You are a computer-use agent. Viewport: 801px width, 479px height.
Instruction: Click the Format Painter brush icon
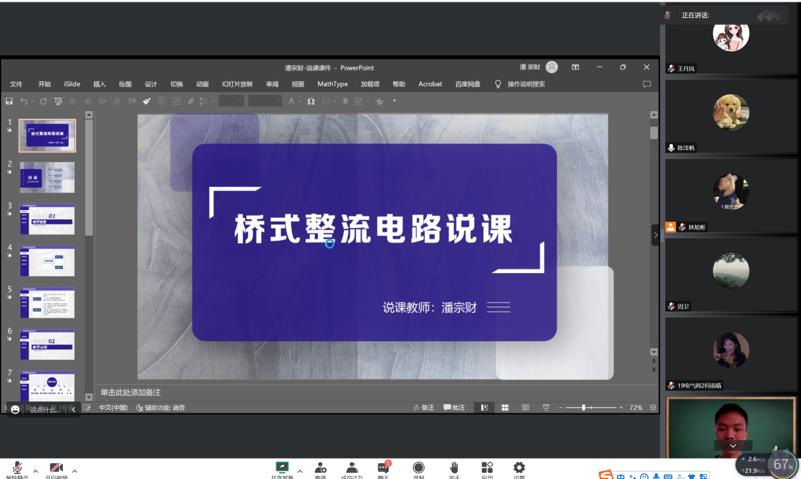point(147,101)
